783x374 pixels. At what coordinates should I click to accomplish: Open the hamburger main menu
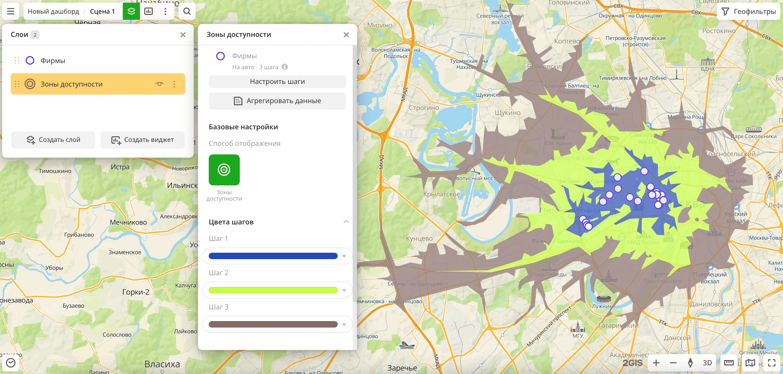click(11, 11)
